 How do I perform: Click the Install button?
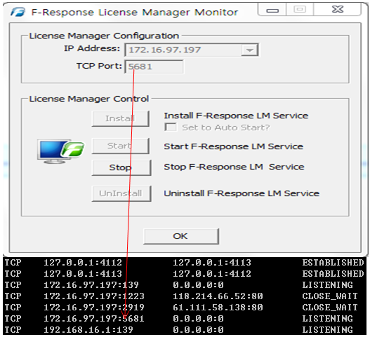coord(120,118)
